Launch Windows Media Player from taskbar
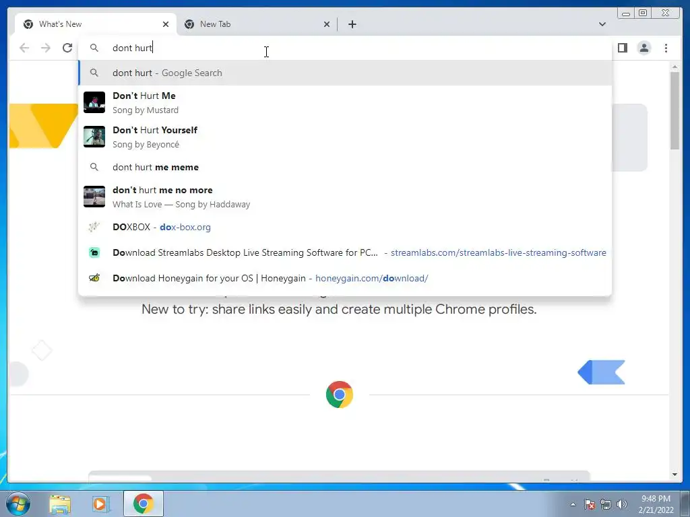Viewport: 690px width, 517px height. (x=100, y=504)
